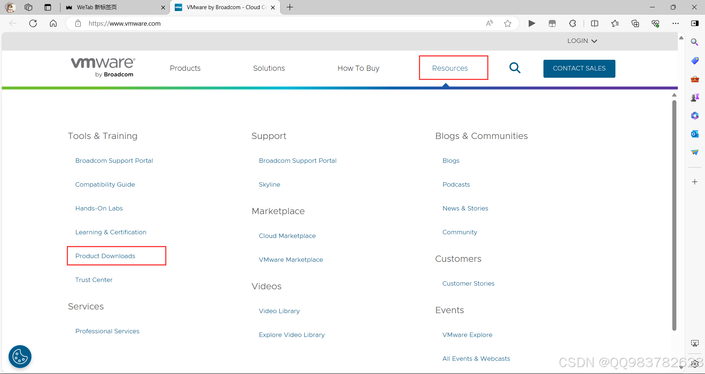Viewport: 705px width, 374px height.
Task: Open the Blogs link
Action: pyautogui.click(x=451, y=161)
